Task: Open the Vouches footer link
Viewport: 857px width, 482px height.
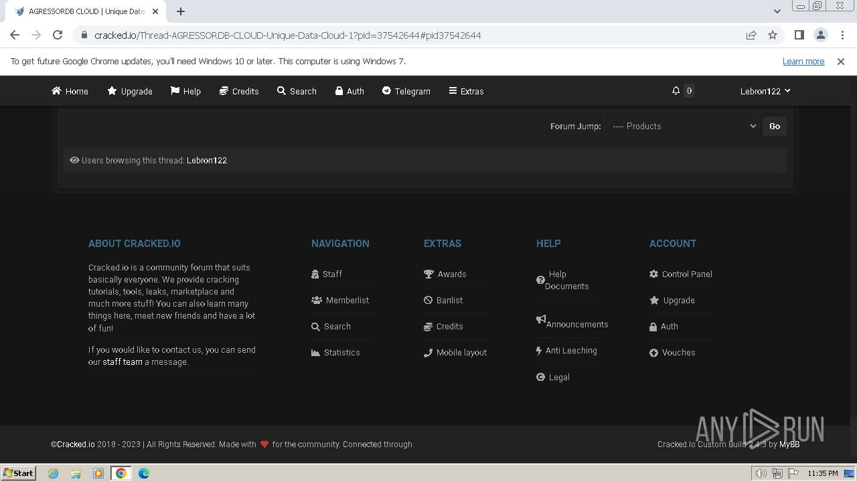Action: click(x=672, y=352)
